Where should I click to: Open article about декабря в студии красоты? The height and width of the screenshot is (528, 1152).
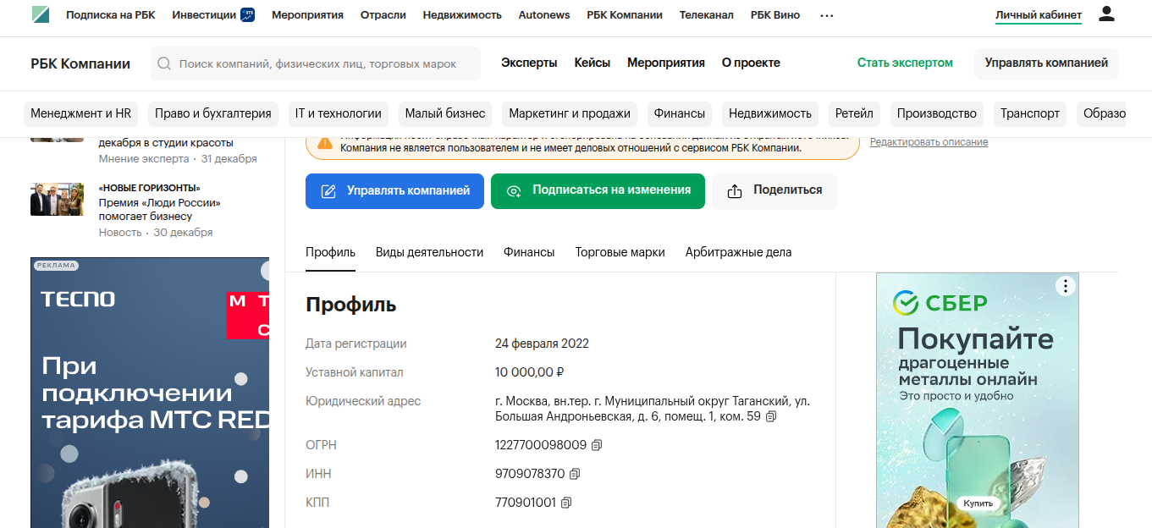pyautogui.click(x=166, y=142)
